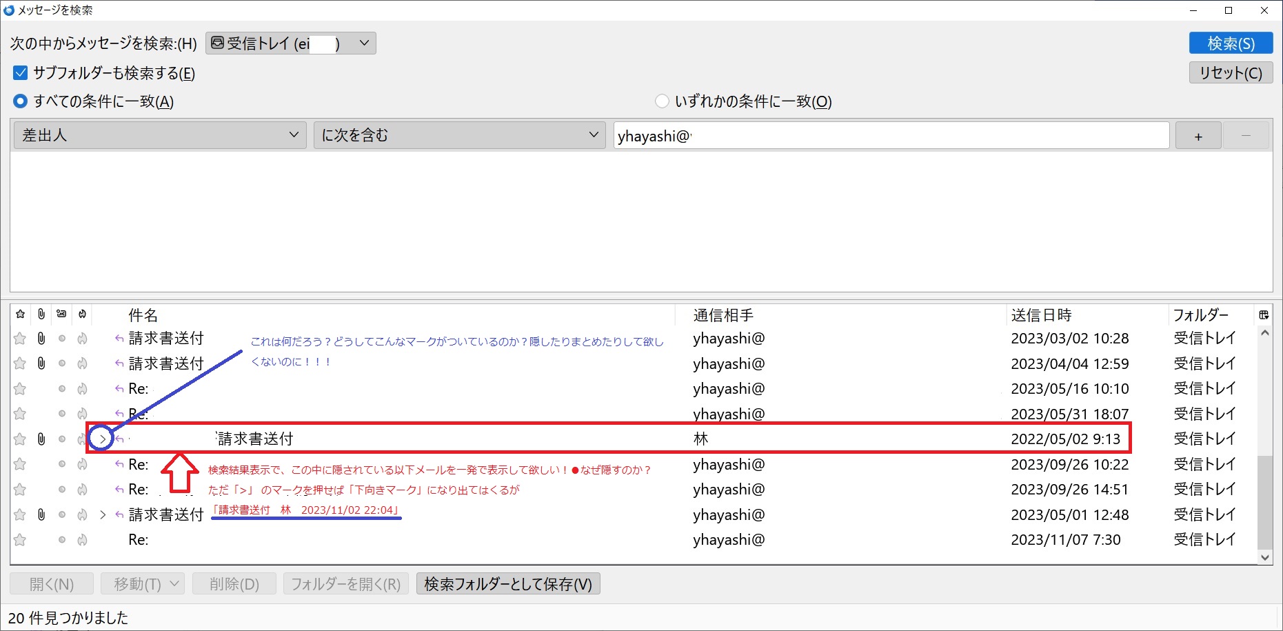This screenshot has height=631, width=1283.
Task: Star the 2023/03/02 10:28 message
Action: point(20,339)
